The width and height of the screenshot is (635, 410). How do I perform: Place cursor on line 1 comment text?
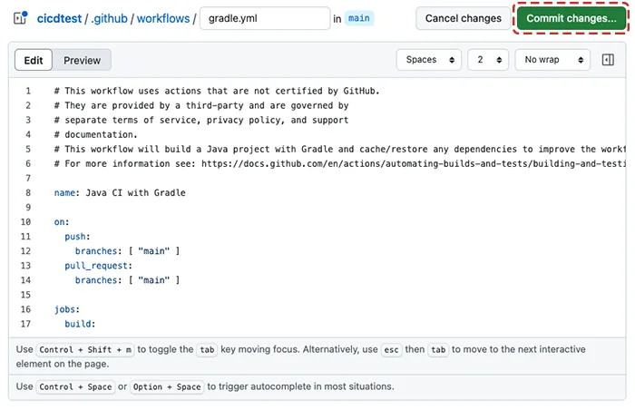pyautogui.click(x=217, y=91)
